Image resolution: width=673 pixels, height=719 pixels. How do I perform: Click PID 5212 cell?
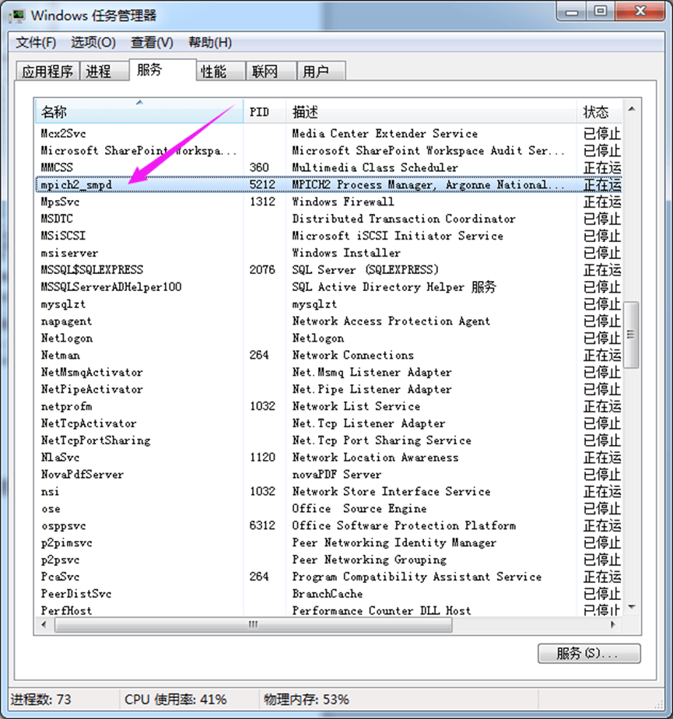[x=262, y=184]
